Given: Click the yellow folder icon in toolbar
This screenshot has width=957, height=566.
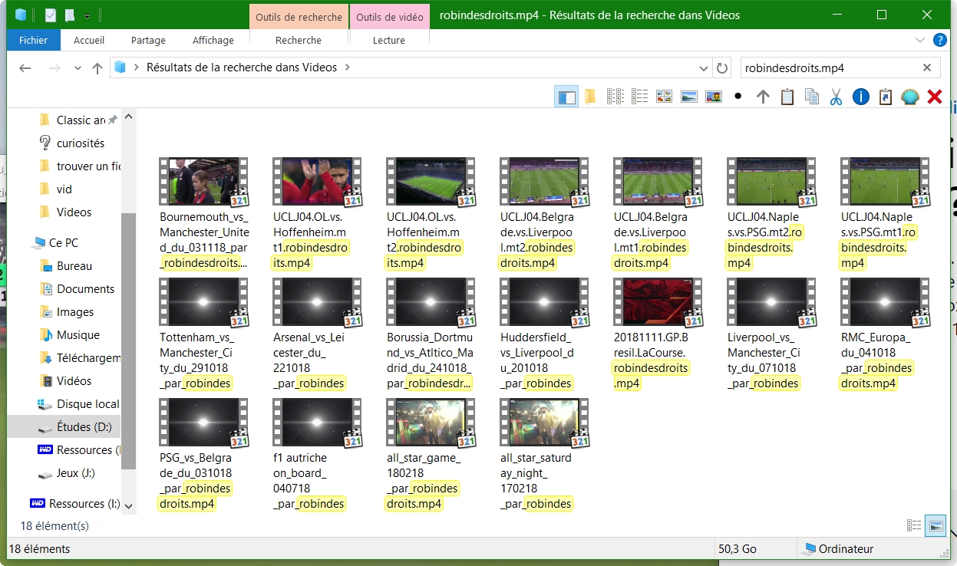Looking at the screenshot, I should point(590,97).
